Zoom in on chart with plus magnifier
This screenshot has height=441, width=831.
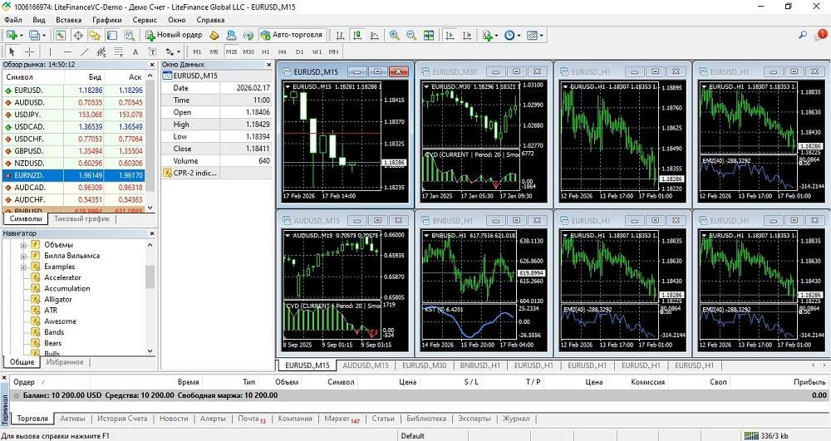pos(394,35)
